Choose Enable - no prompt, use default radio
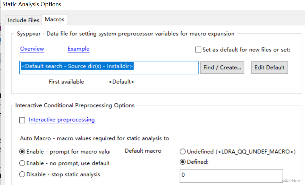The image size is (305, 185). (x=22, y=163)
